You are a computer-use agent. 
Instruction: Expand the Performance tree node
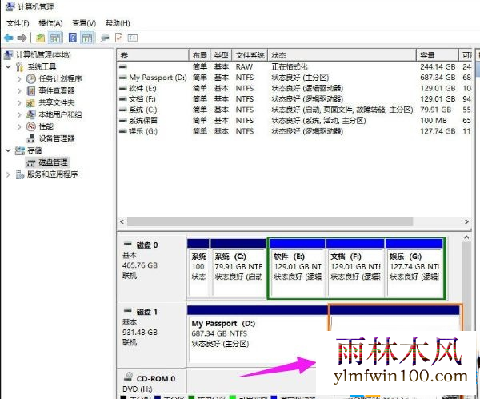19,126
